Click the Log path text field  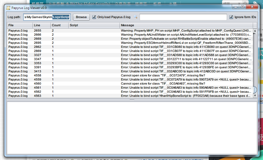pyautogui.click(x=47, y=17)
